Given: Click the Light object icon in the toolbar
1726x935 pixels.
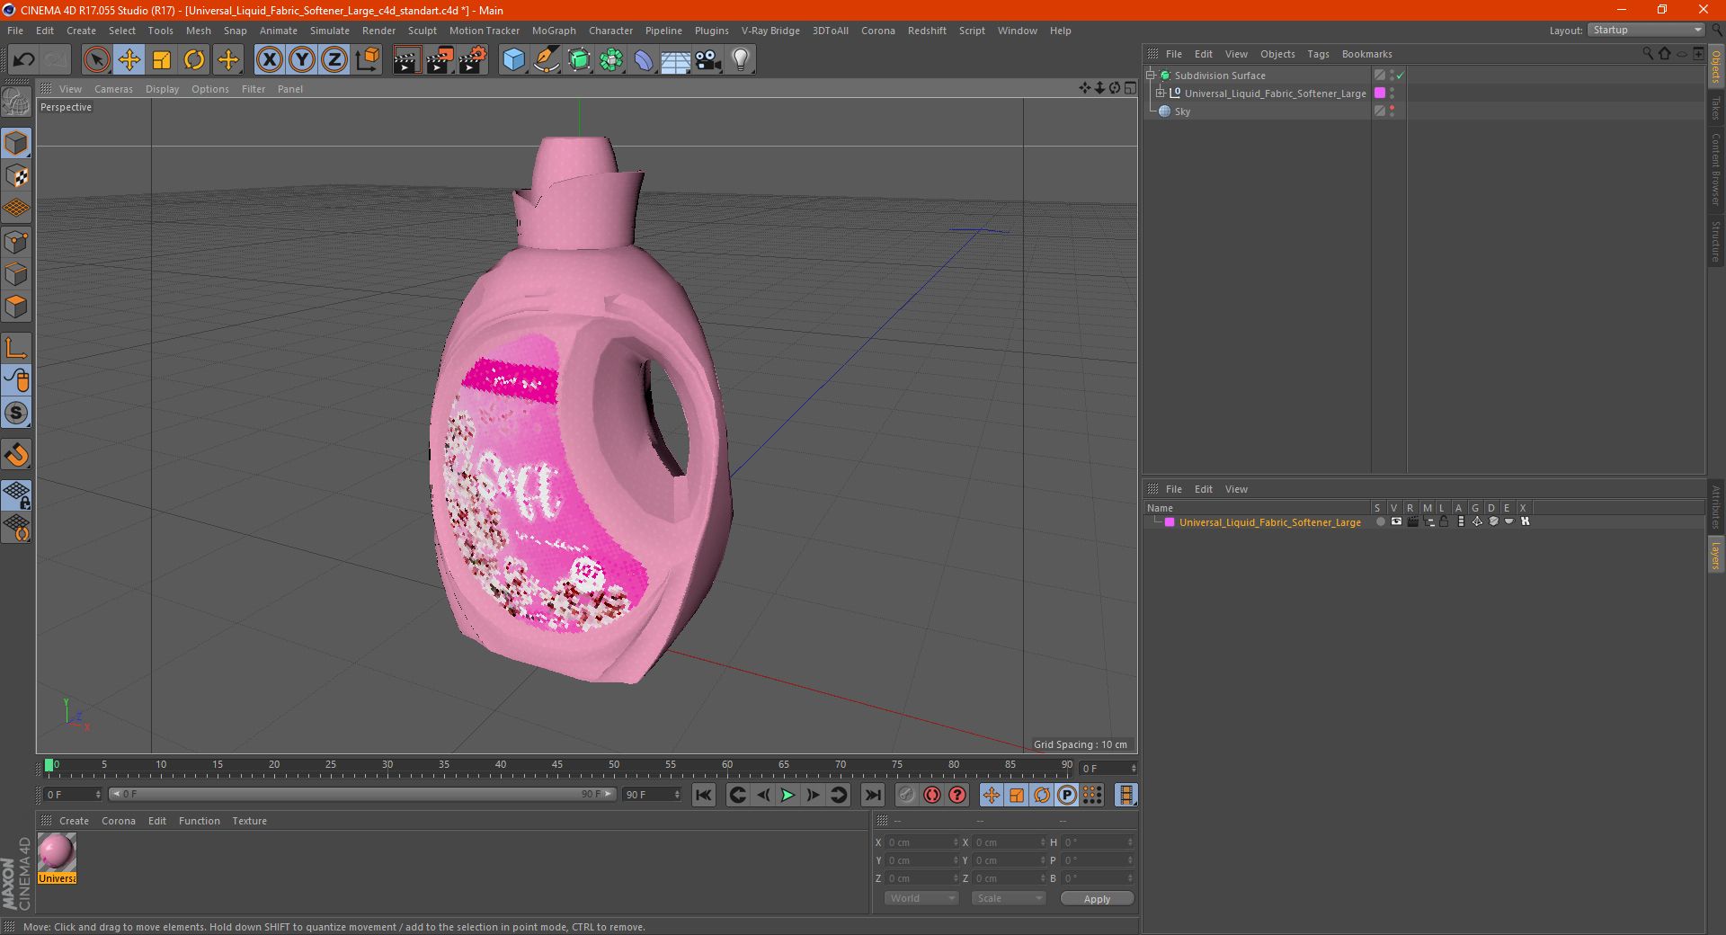Looking at the screenshot, I should click(x=739, y=59).
